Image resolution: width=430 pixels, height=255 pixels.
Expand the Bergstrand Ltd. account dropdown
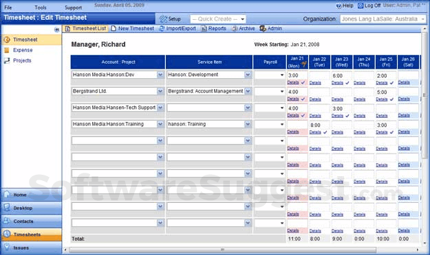160,91
